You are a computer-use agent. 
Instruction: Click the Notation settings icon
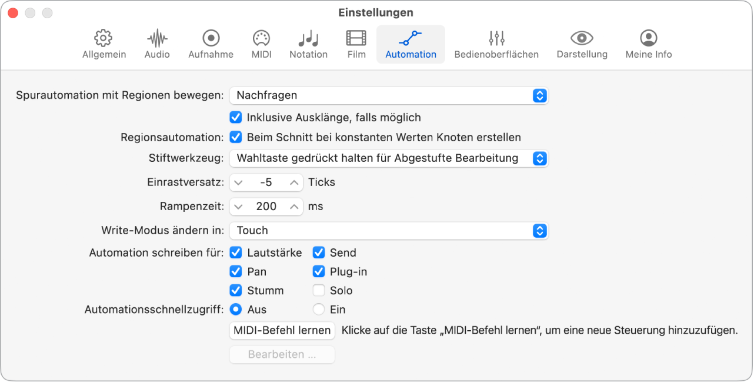pos(308,42)
